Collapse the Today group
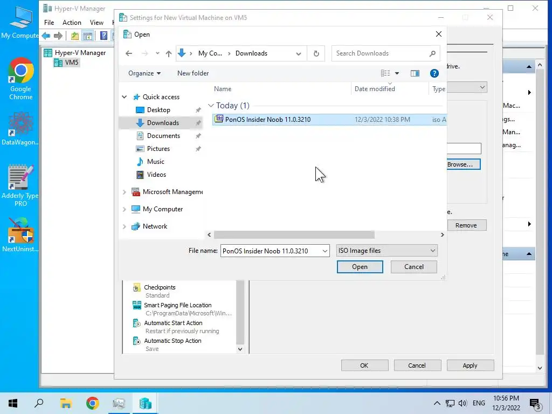552x414 pixels. point(211,105)
